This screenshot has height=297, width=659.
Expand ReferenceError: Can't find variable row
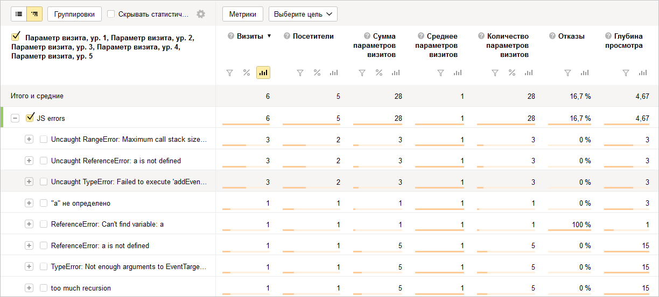(29, 224)
